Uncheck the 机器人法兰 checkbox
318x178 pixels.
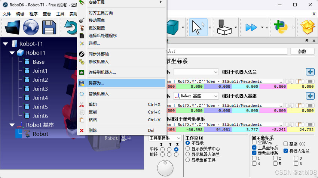pos(285,151)
